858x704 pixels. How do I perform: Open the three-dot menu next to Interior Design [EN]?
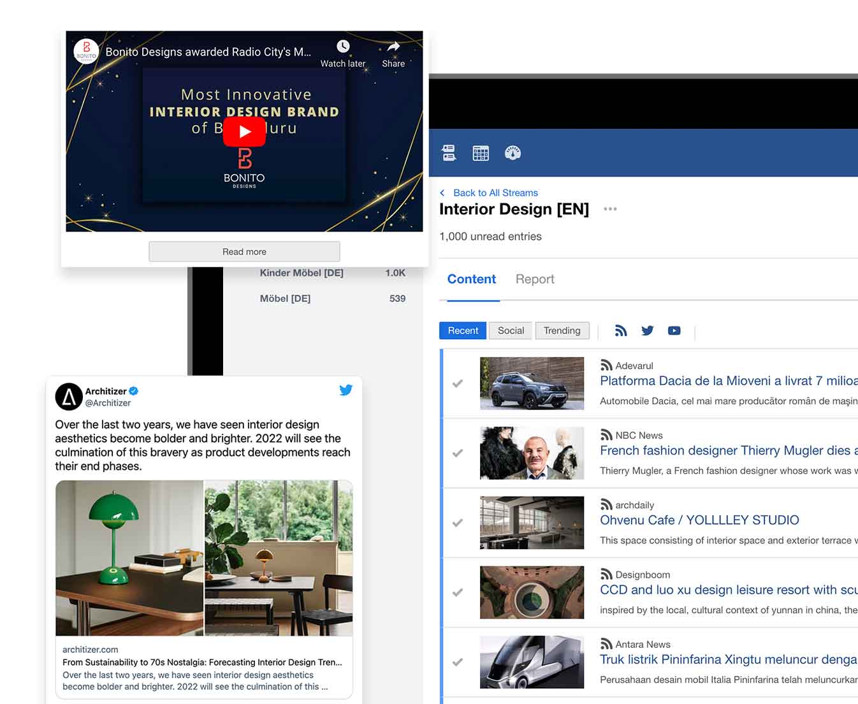tap(610, 209)
